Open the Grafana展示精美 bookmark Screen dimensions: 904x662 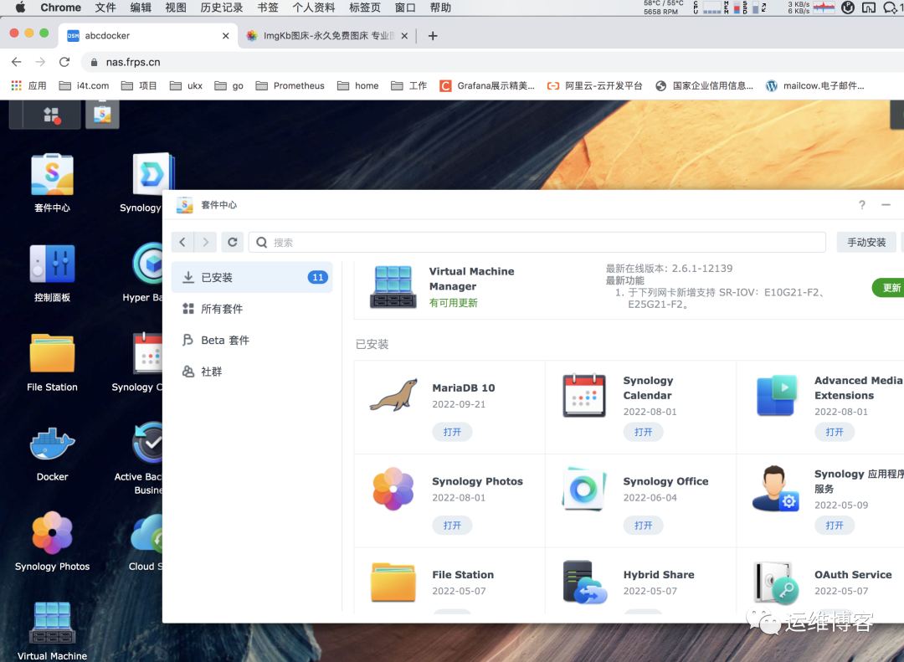coord(487,85)
